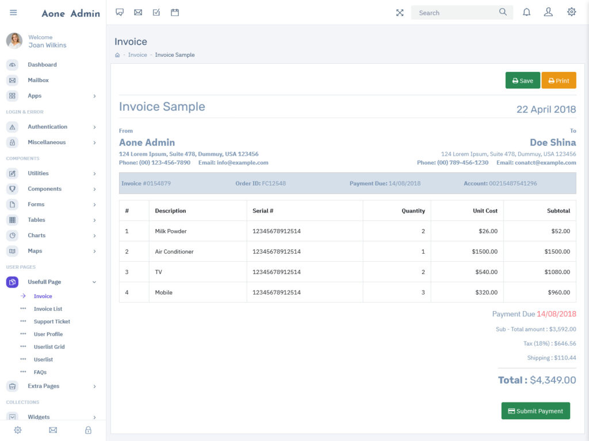This screenshot has height=441, width=589.
Task: Click the Dashboard gauge icon
Action: (13, 65)
